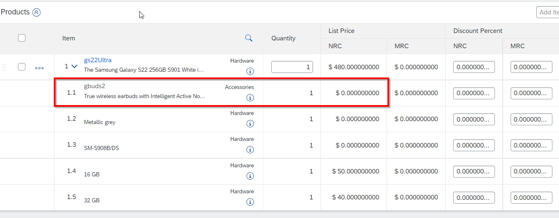Screen dimensions: 559x218
Task: Edit NRC discount for Metallic grey
Action: pos(474,119)
